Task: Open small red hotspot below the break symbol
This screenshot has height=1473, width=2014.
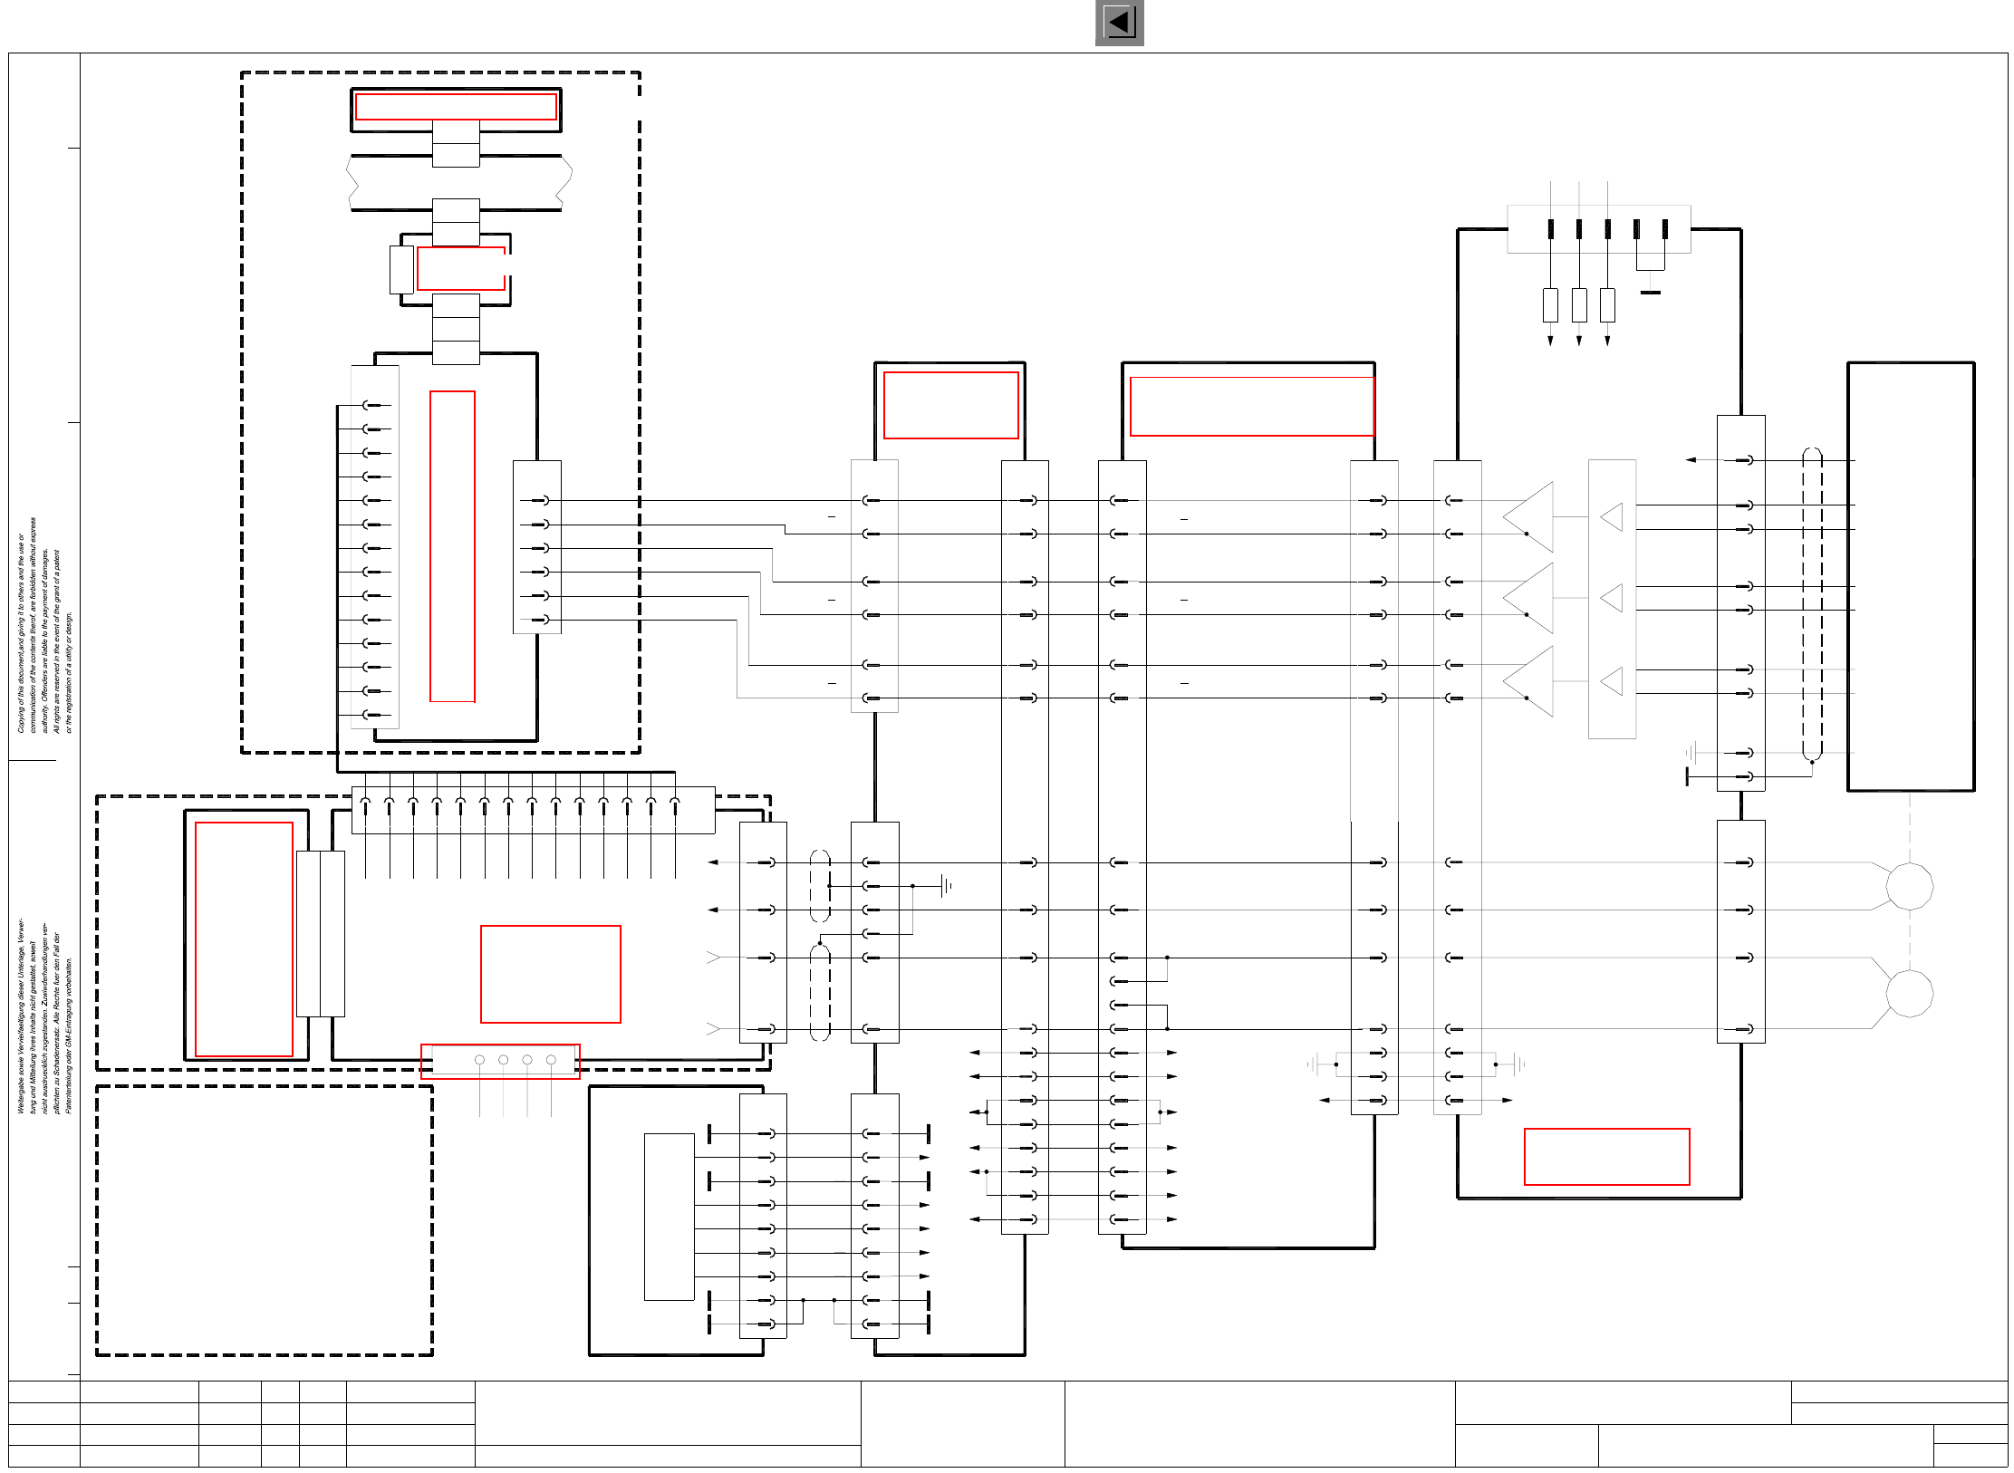Action: [461, 268]
